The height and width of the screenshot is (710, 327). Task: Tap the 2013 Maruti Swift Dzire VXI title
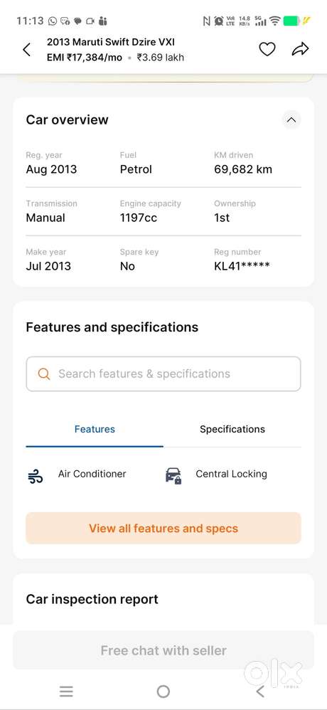point(111,42)
